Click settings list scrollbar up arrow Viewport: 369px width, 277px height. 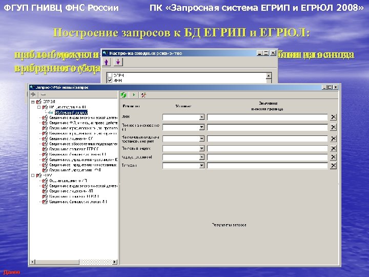pos(269,75)
